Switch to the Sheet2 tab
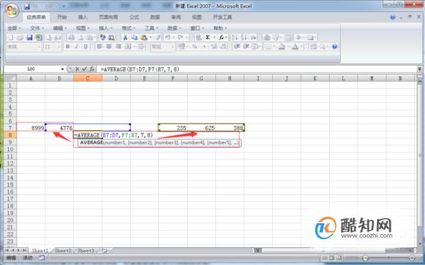 [63, 251]
